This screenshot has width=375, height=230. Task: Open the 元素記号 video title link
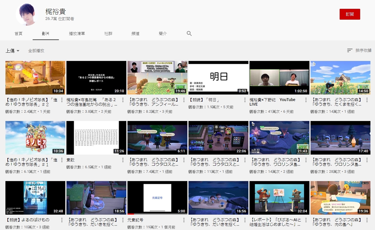pyautogui.click(x=135, y=220)
